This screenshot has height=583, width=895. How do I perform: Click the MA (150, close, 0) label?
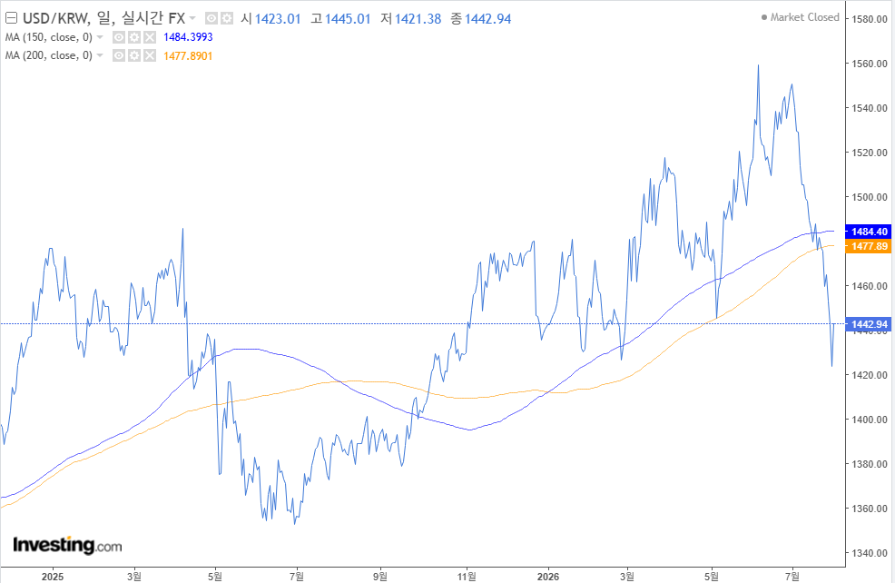coord(48,38)
